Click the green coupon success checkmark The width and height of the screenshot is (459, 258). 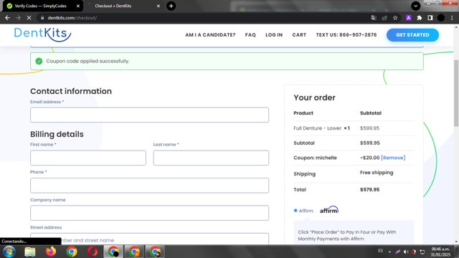[x=39, y=61]
